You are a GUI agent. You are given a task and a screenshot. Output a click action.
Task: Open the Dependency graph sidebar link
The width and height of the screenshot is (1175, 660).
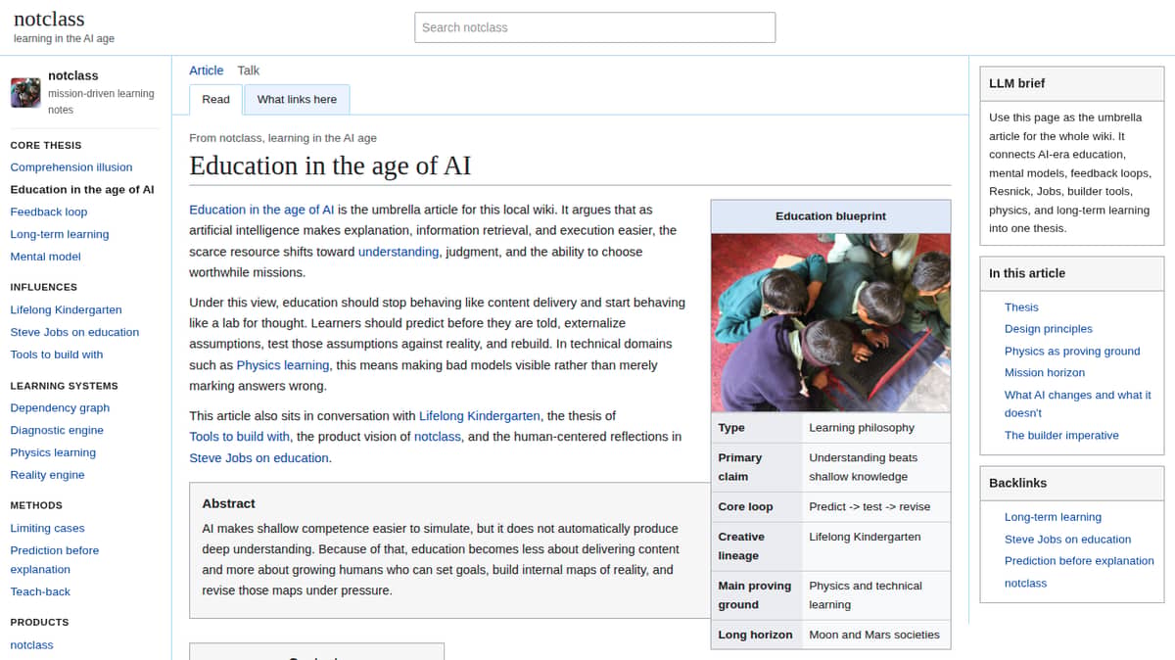click(60, 407)
